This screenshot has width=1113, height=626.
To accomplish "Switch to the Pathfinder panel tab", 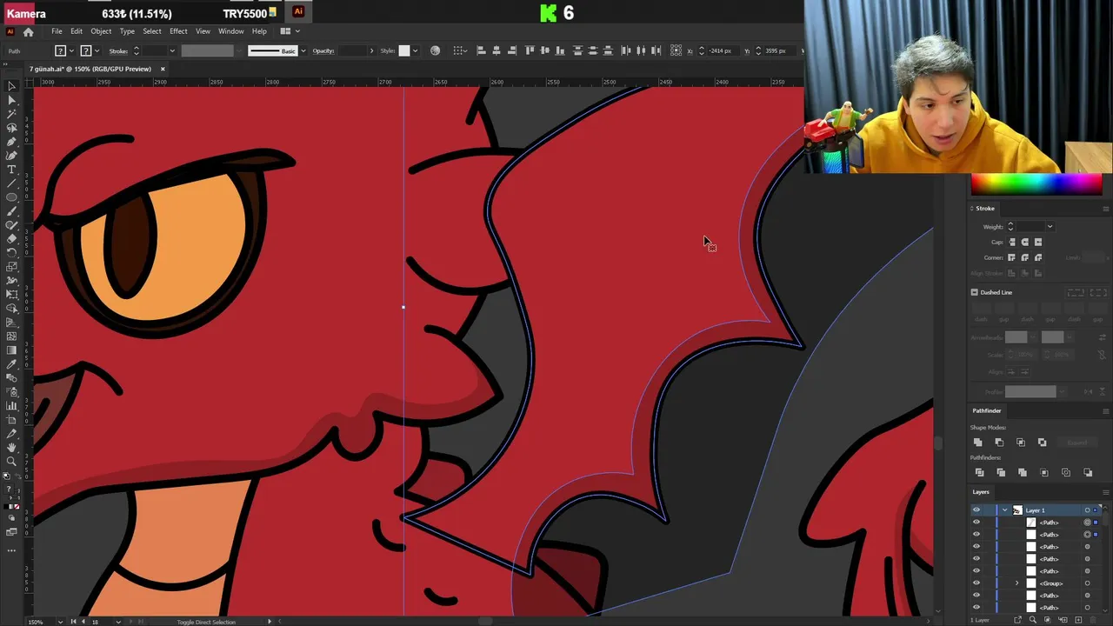I will (987, 410).
